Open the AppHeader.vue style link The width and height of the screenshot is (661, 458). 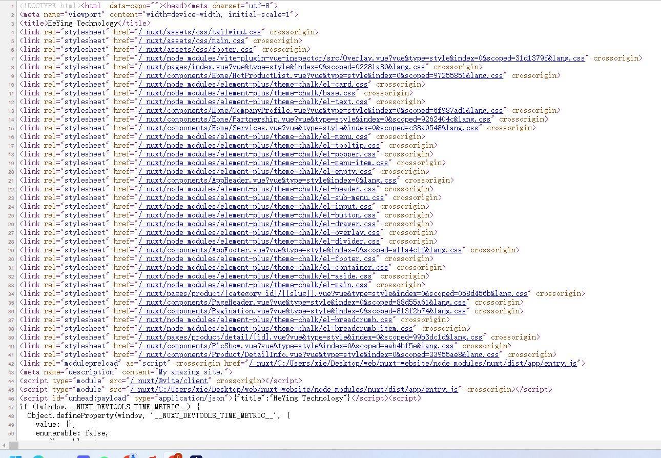267,180
